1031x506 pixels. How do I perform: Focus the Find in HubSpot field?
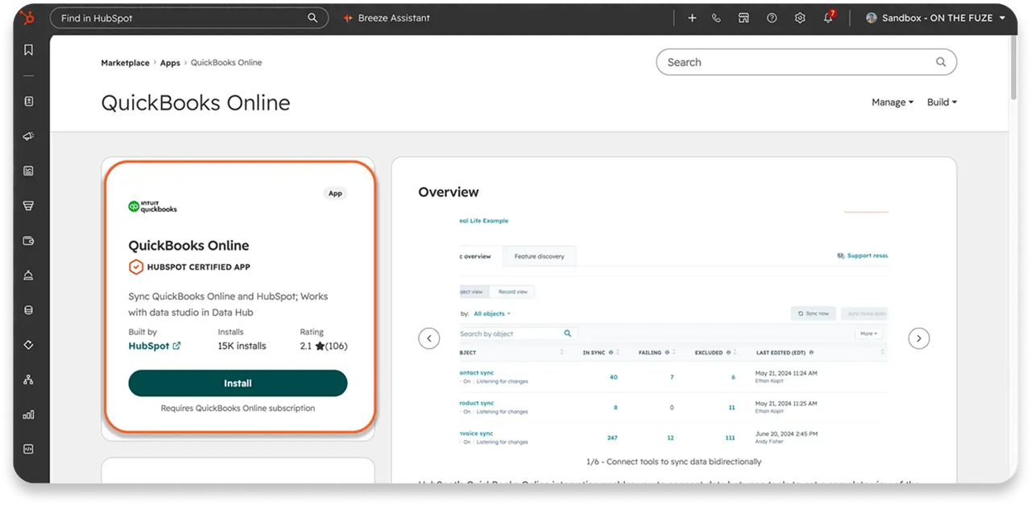point(189,18)
